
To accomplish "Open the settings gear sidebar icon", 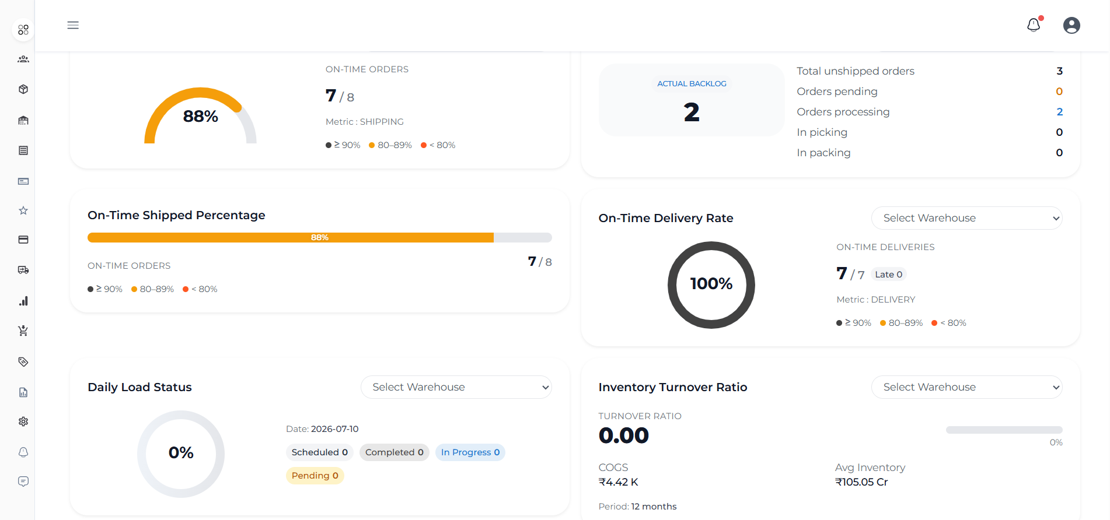I will [x=23, y=421].
